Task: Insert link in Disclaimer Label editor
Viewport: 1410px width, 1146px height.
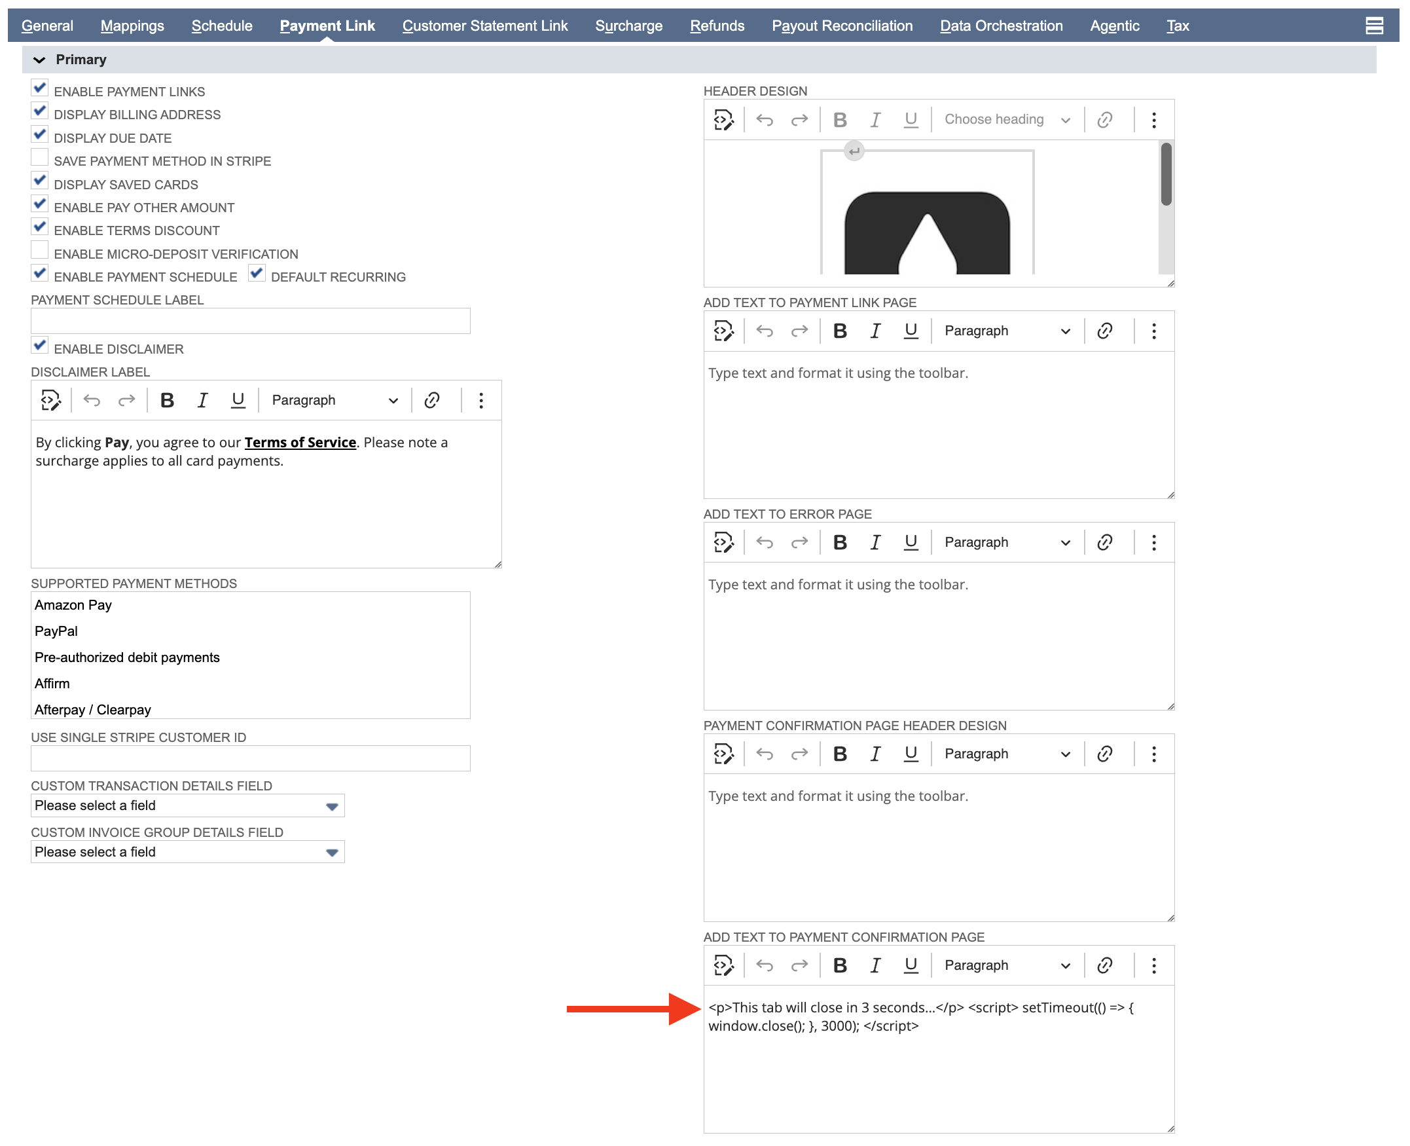Action: click(x=432, y=400)
